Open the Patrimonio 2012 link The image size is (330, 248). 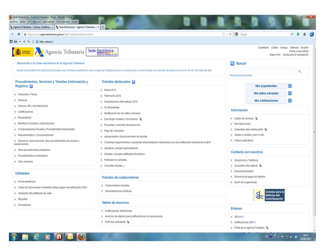[113, 96]
